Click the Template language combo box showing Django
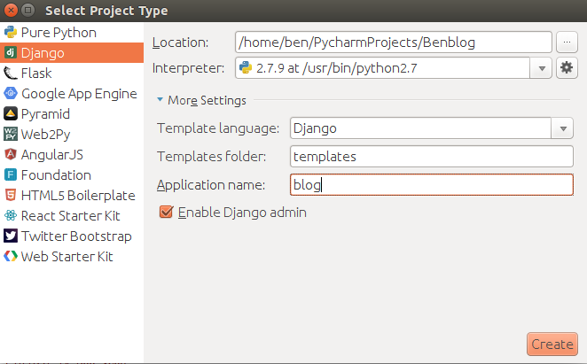This screenshot has height=364, width=587. [x=432, y=128]
